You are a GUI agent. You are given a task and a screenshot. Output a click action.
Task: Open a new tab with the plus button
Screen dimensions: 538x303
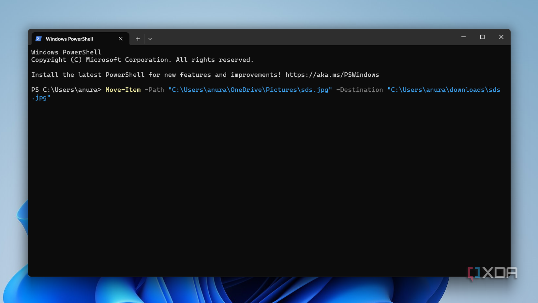pyautogui.click(x=138, y=38)
